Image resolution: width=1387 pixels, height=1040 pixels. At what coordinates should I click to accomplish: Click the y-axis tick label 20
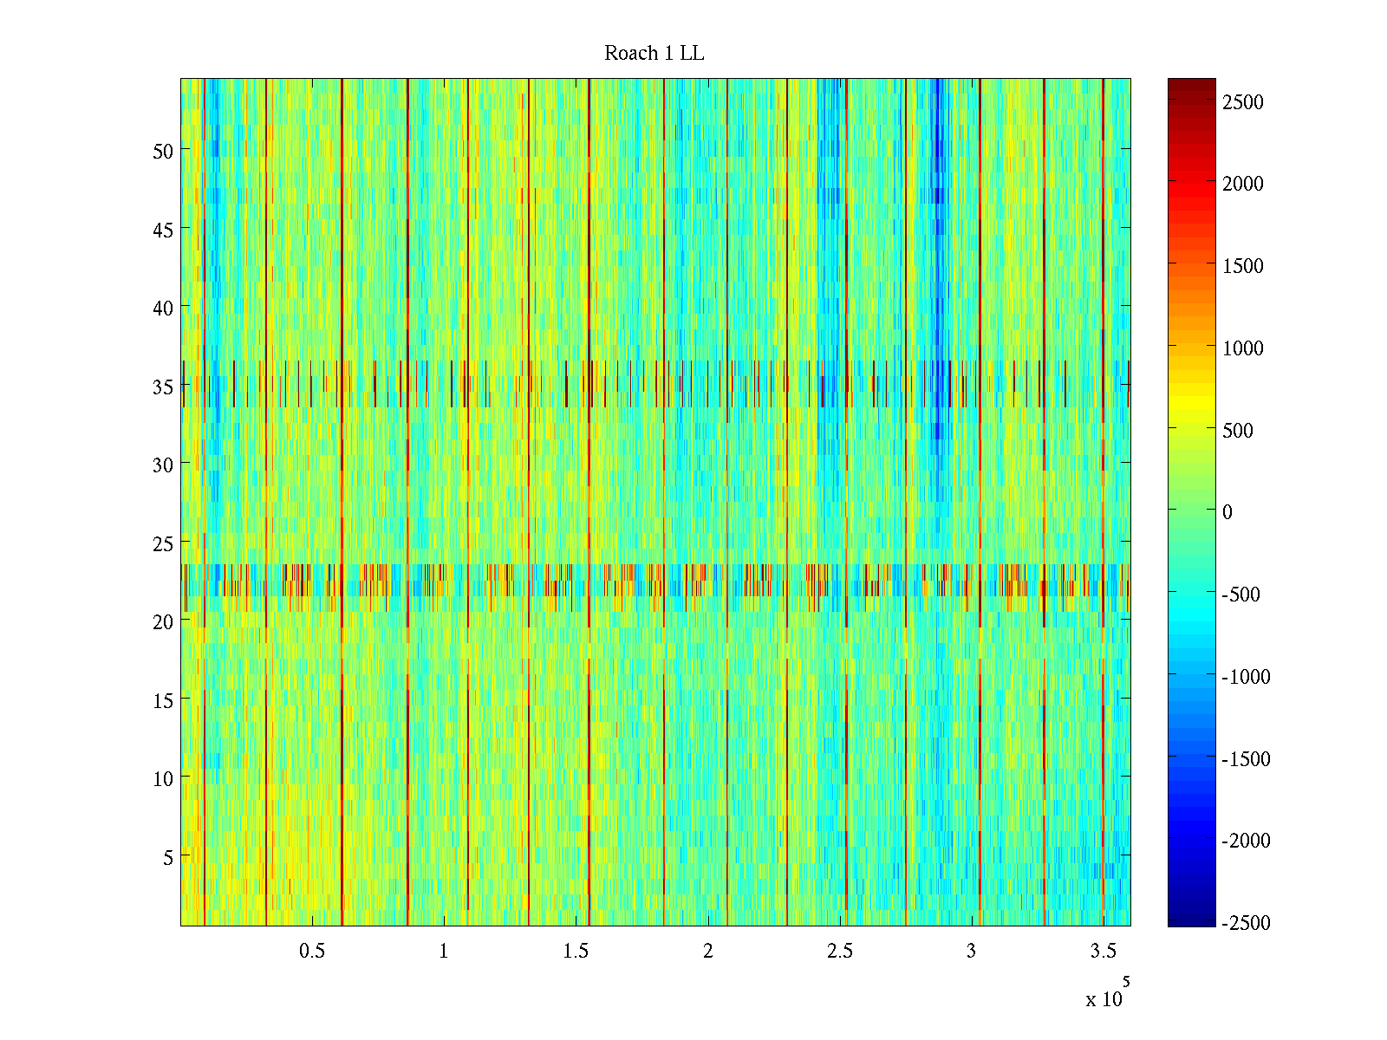coord(163,621)
